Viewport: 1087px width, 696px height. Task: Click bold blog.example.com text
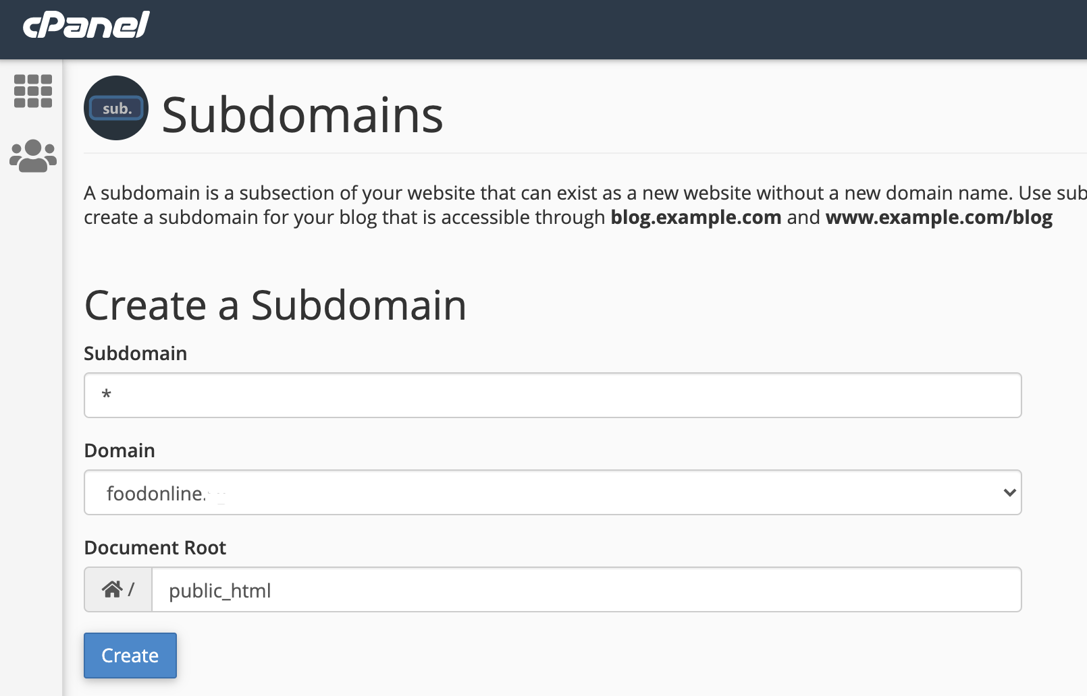click(x=695, y=217)
